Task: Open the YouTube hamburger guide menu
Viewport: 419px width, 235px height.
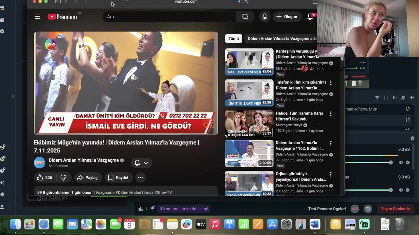Action: tap(37, 17)
